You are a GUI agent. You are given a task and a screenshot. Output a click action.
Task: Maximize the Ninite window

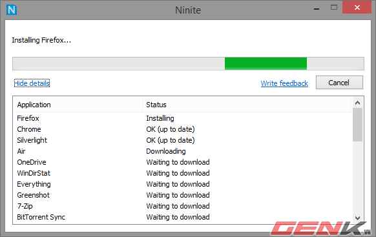tap(334, 8)
